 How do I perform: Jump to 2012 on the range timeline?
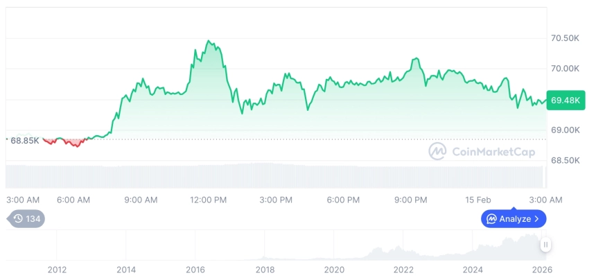pos(57,270)
